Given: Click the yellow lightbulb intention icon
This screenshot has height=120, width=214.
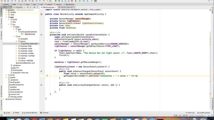Looking at the screenshot, I should coord(47,76).
